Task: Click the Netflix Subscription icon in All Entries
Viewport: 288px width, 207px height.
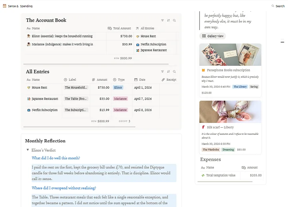Action: [29, 110]
